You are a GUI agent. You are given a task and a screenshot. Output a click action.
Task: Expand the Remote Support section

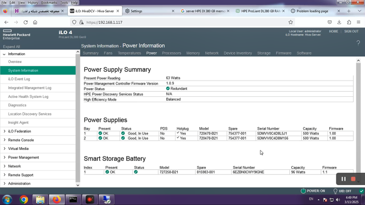click(x=4, y=175)
